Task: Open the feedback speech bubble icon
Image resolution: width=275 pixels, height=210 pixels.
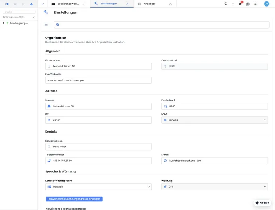Action: coord(248,4)
